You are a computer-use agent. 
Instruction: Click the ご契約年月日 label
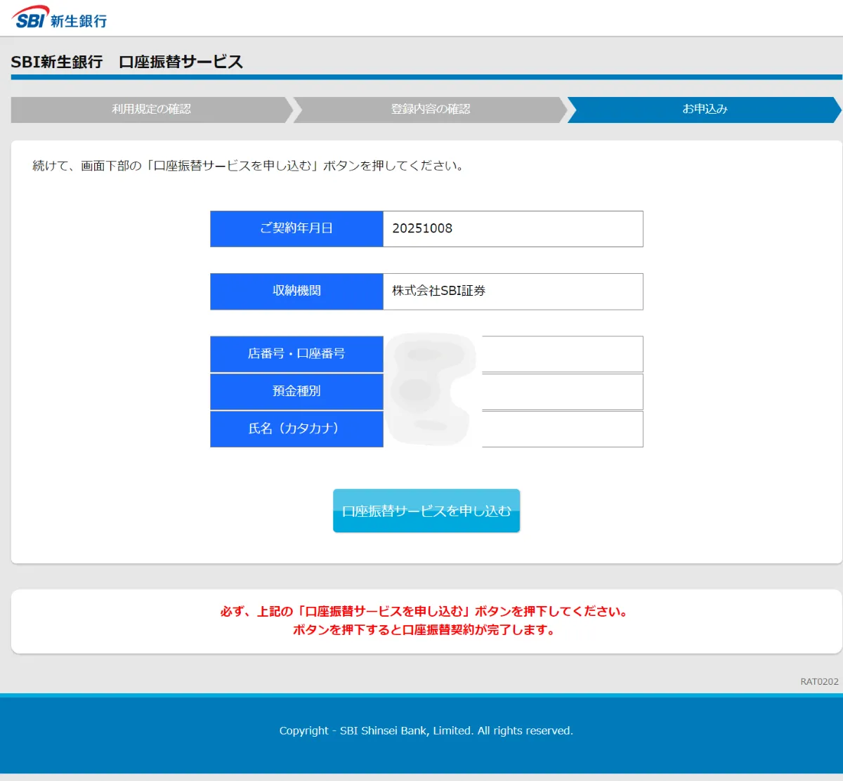click(296, 229)
